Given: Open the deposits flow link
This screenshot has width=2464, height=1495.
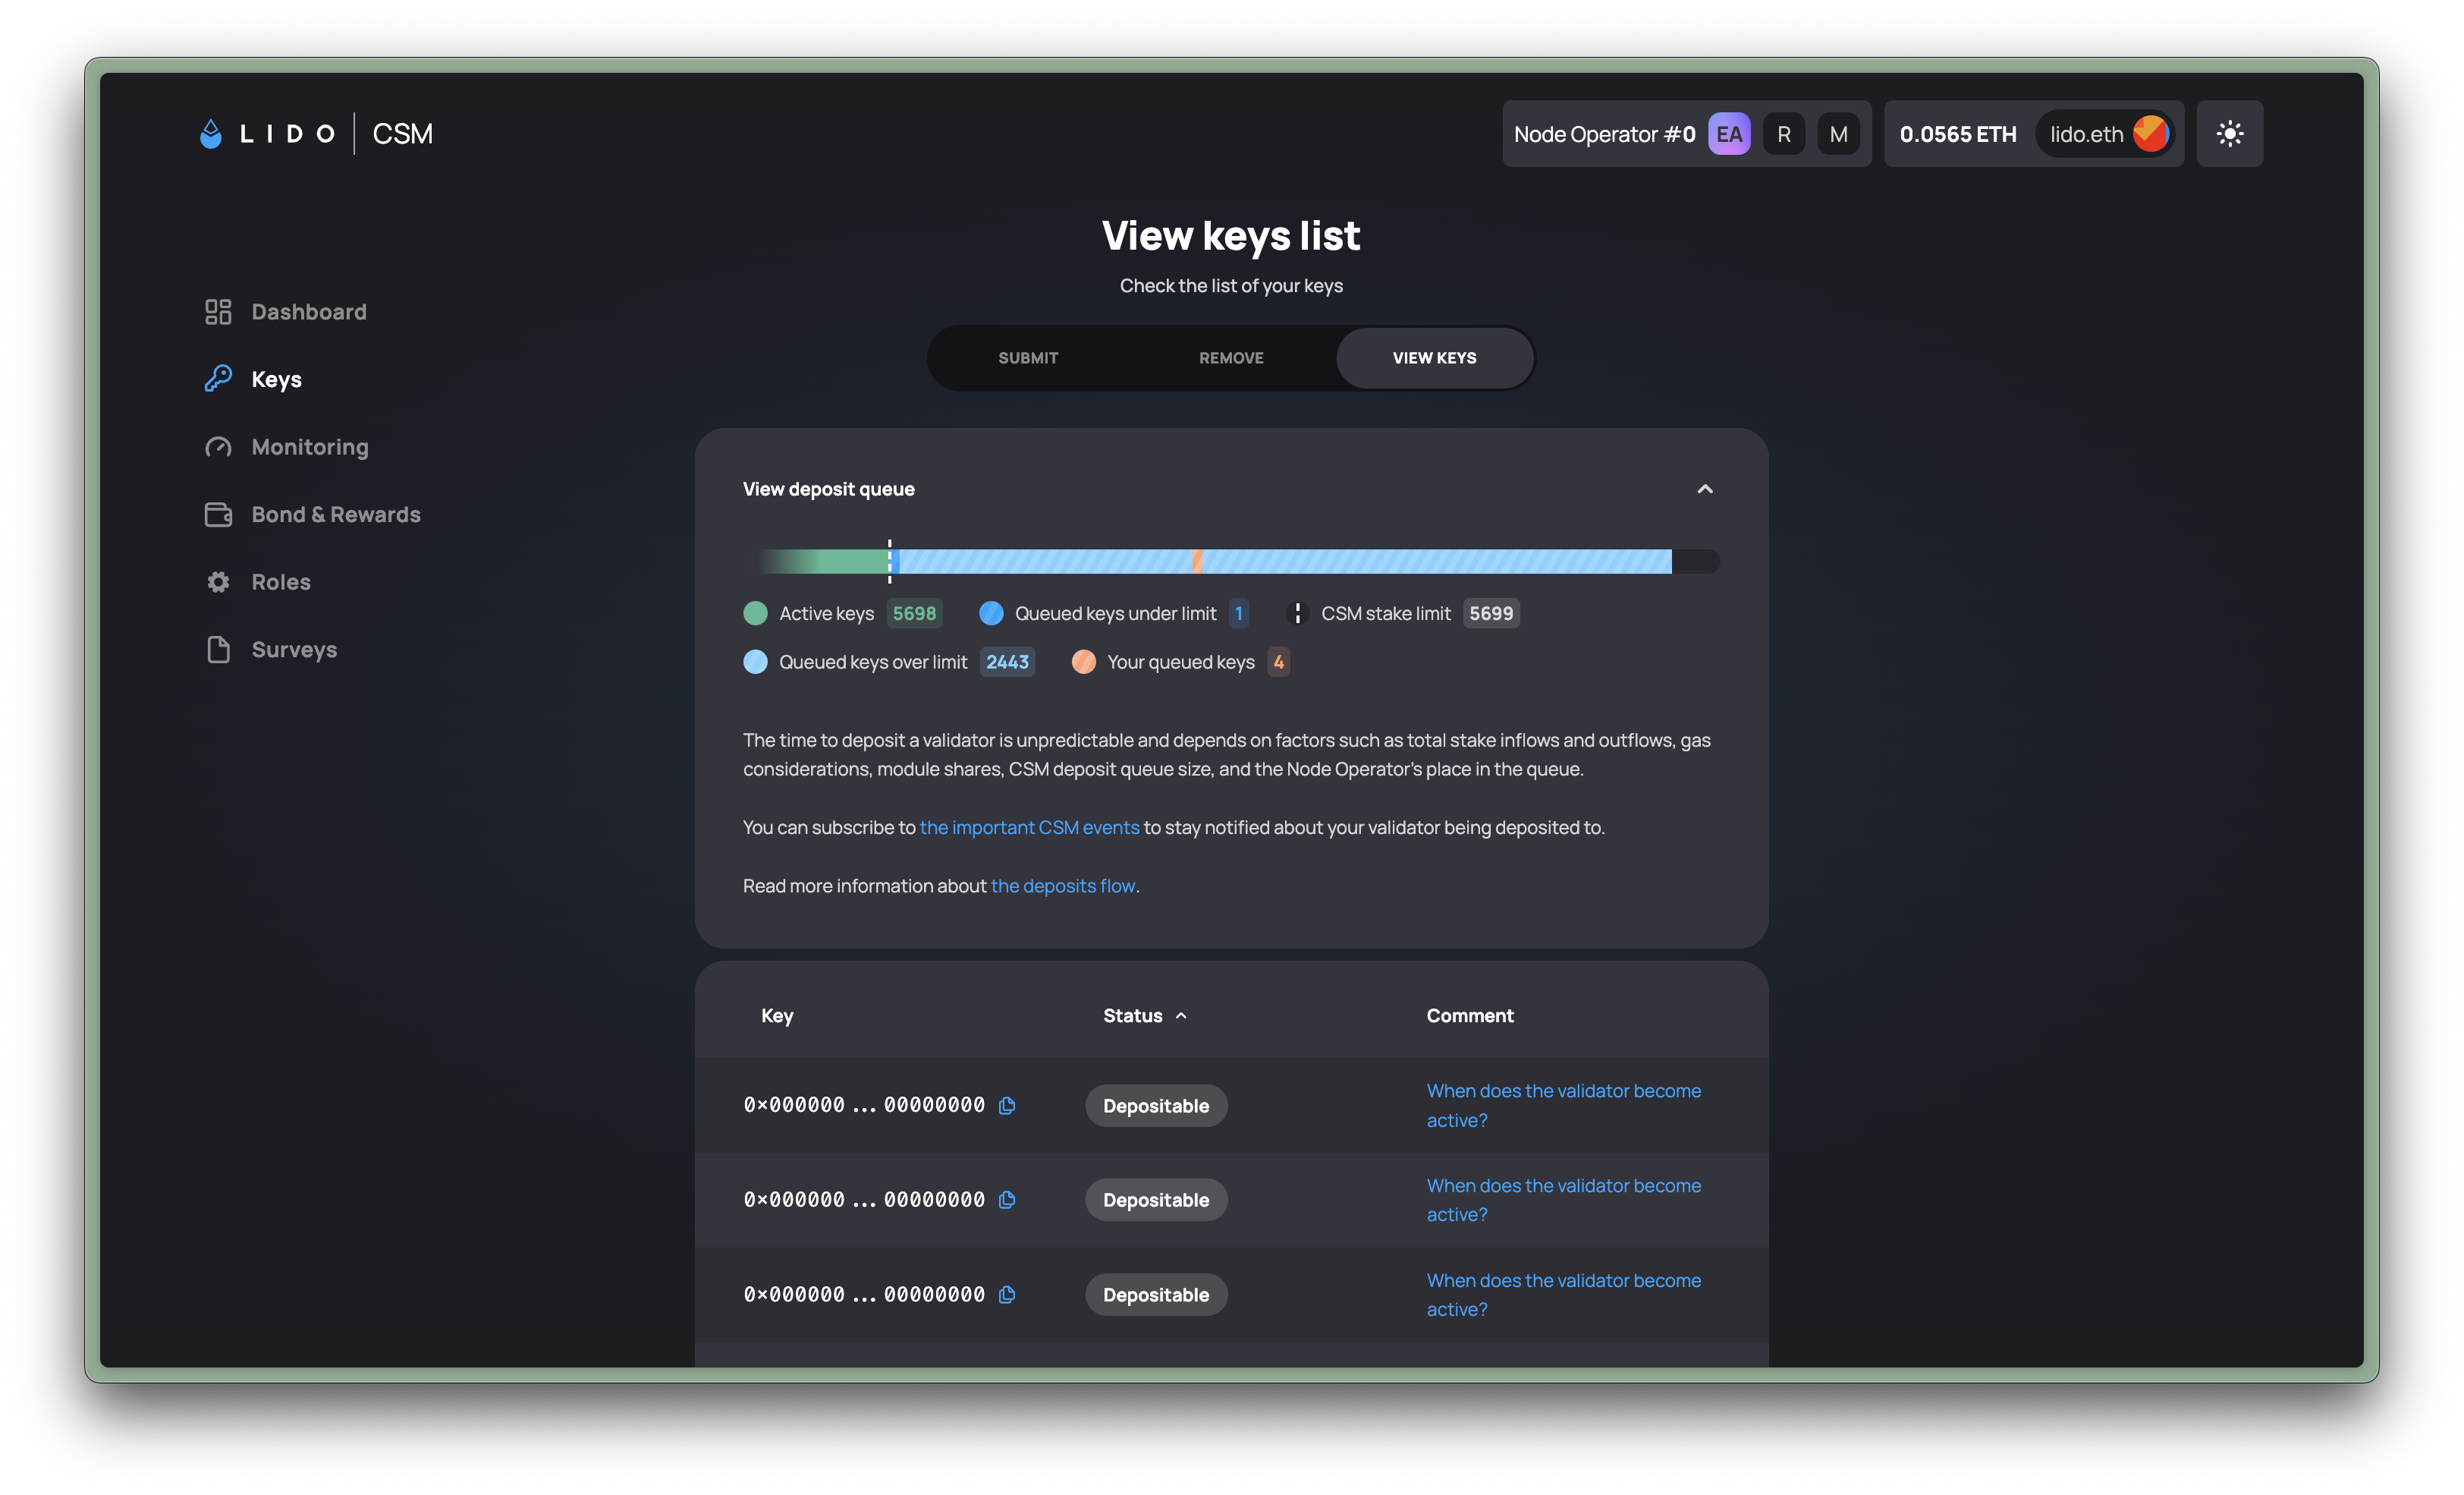Looking at the screenshot, I should (1063, 886).
